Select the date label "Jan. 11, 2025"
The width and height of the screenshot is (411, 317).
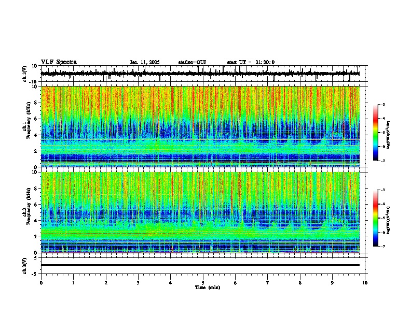click(x=145, y=62)
